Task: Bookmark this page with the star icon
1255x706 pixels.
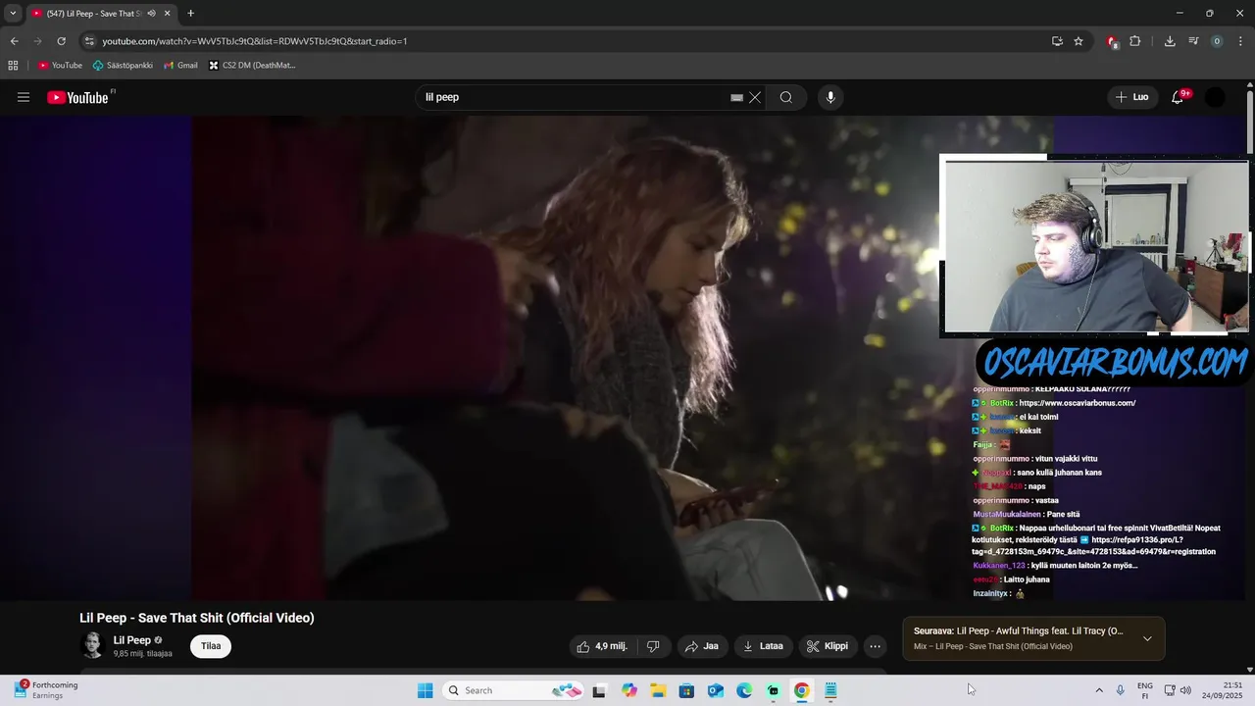Action: coord(1079,41)
